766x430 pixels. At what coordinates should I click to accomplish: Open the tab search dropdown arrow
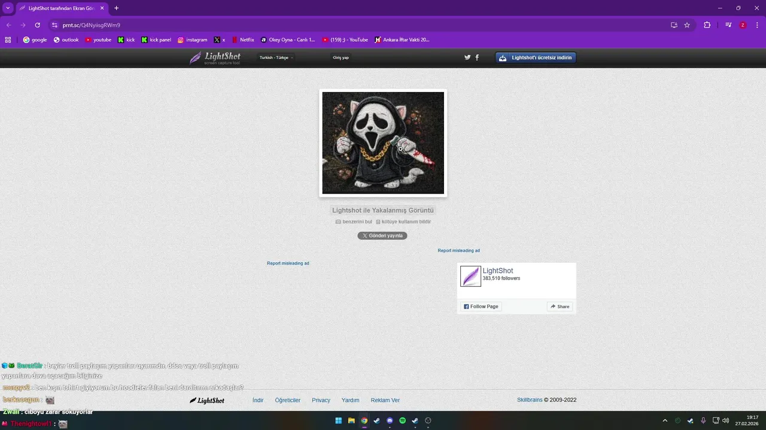(8, 8)
